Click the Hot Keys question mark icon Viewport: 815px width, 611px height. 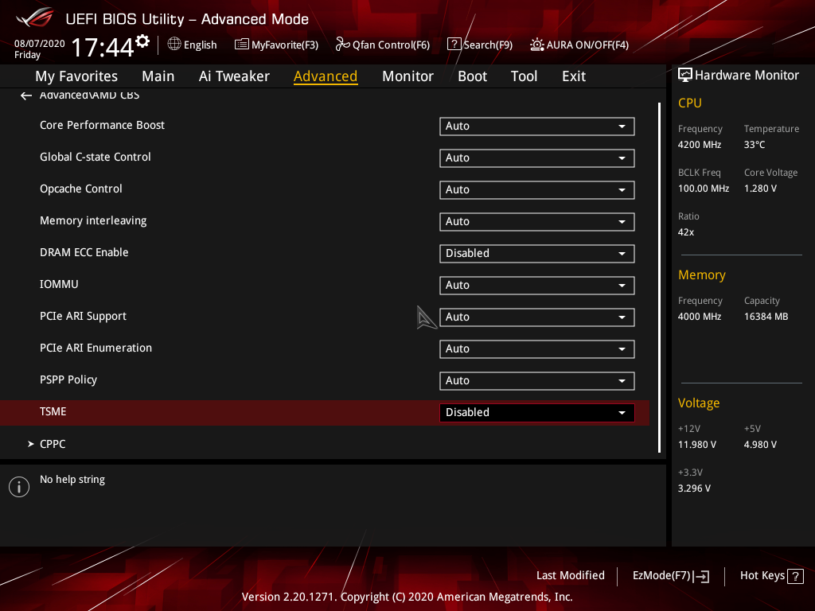[795, 576]
